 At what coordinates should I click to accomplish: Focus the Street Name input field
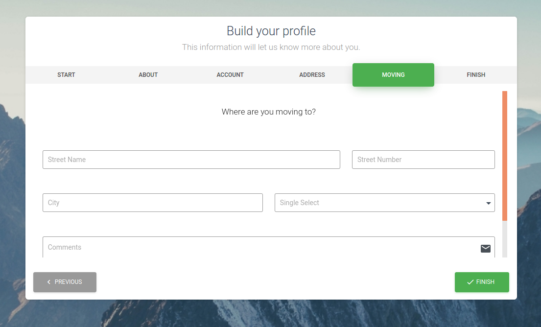click(191, 160)
